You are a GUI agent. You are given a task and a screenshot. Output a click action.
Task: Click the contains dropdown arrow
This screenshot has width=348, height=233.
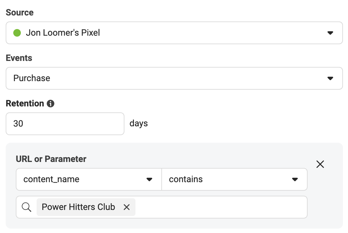coord(295,179)
